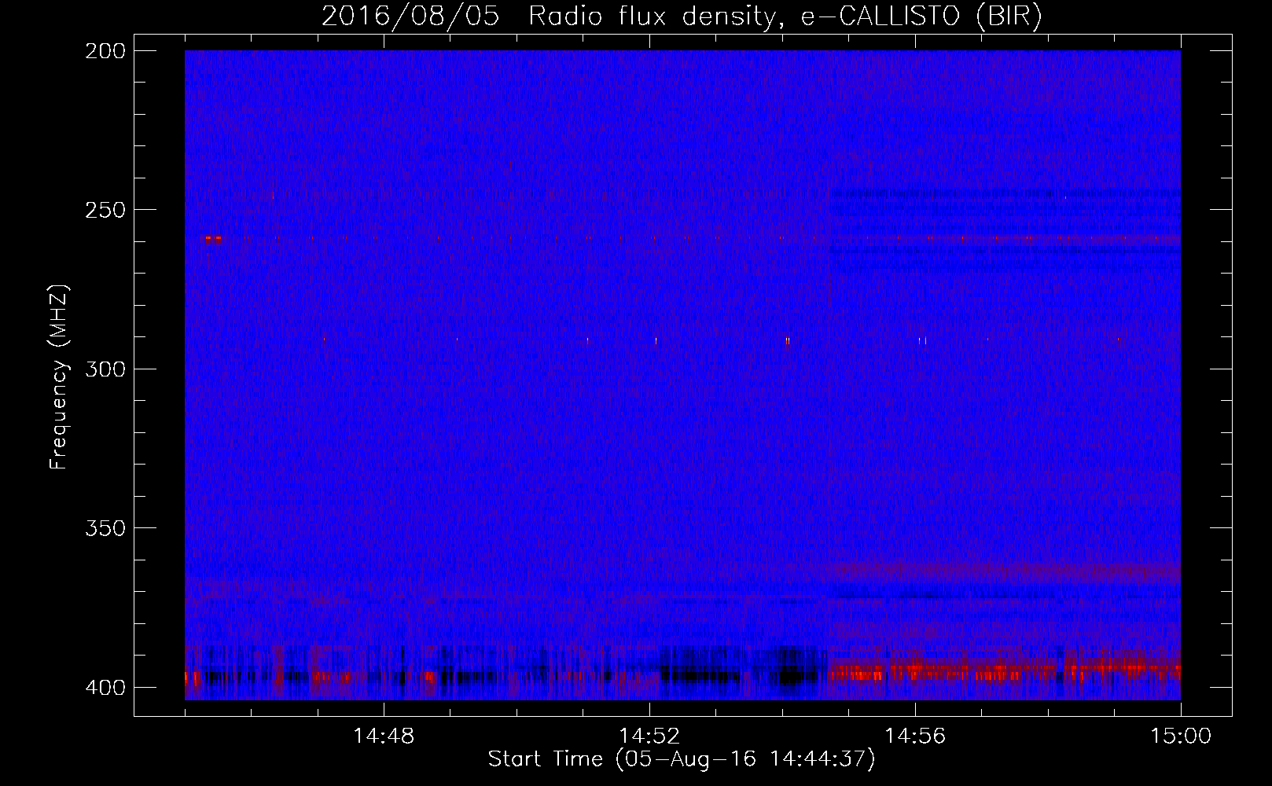The height and width of the screenshot is (786, 1272).
Task: Click the 'Frequency (MHZ)' axis label
Action: coord(59,376)
